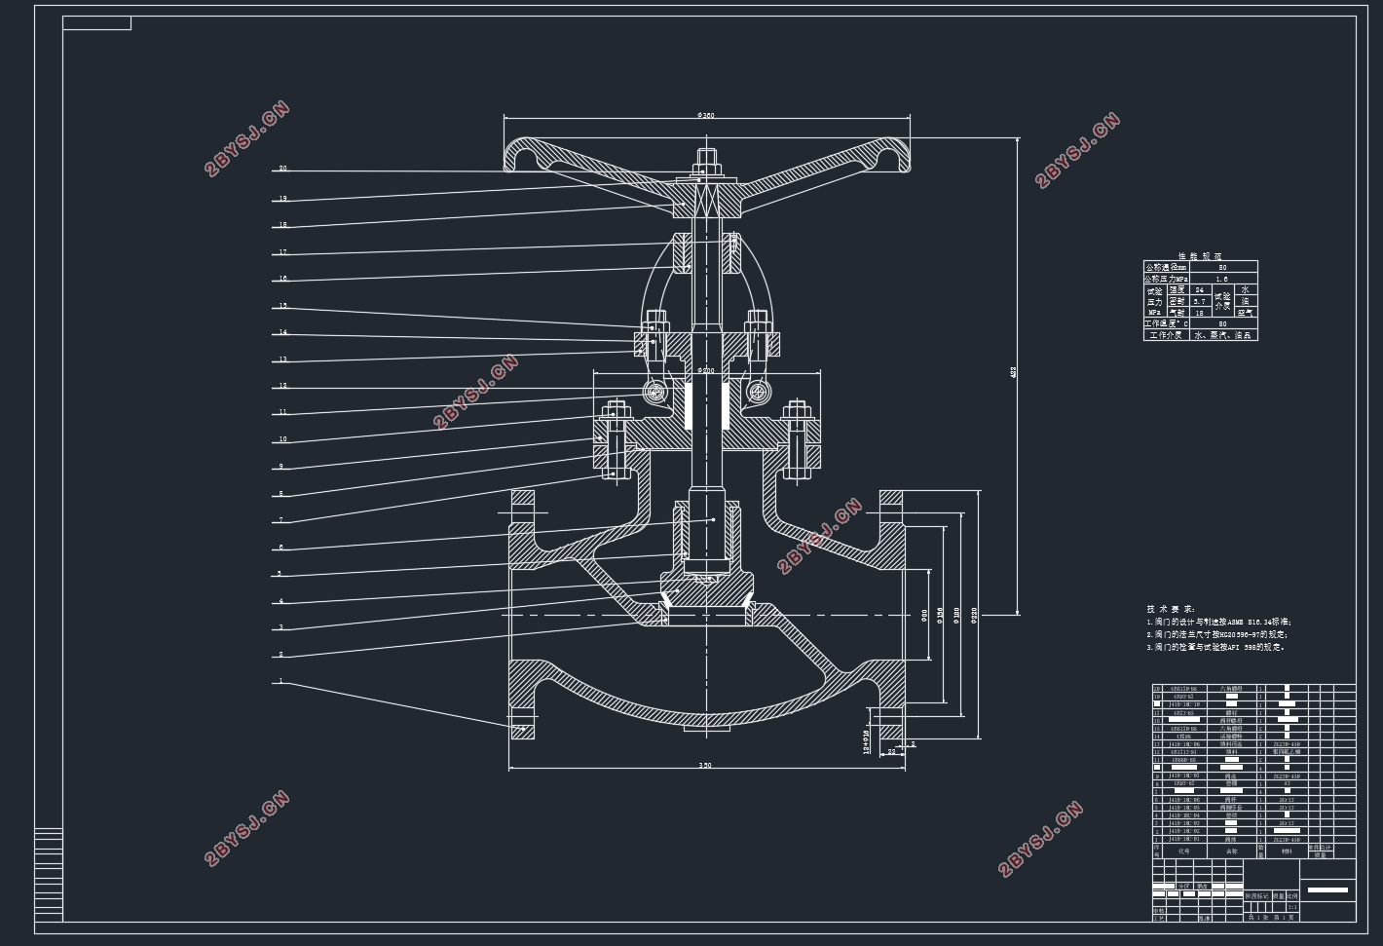Select part callout number 5

280,574
